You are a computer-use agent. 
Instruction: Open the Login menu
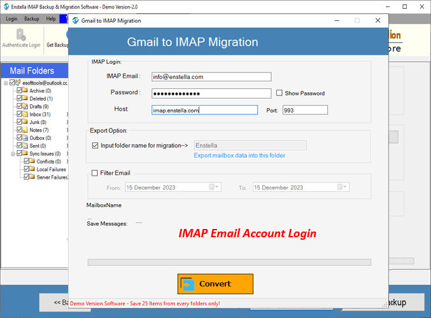coord(11,18)
